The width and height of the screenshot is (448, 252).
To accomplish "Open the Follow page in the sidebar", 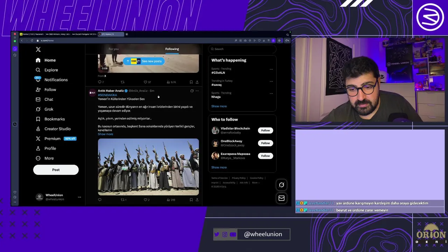I will click(46, 90).
